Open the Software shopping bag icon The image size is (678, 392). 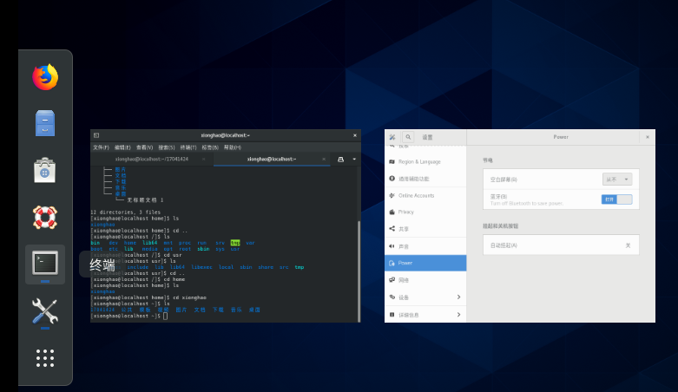(x=45, y=170)
